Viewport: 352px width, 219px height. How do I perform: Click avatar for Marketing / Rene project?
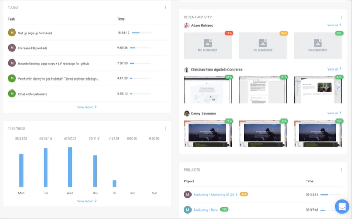click(x=187, y=210)
